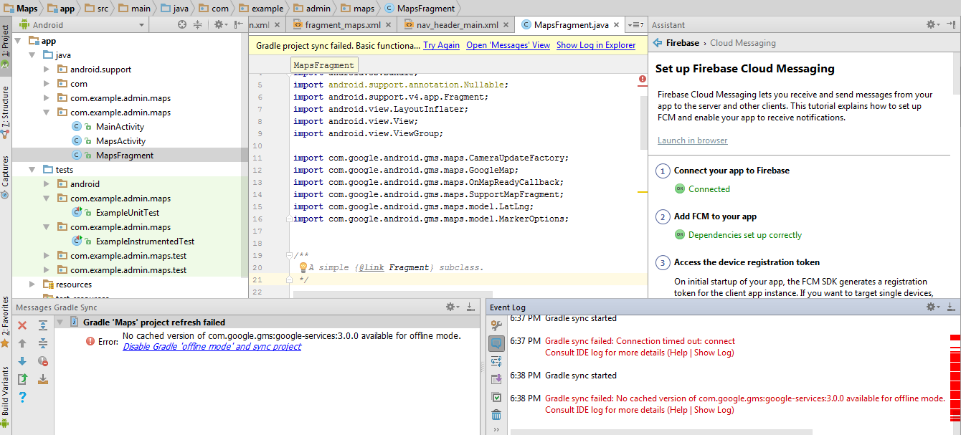Image resolution: width=961 pixels, height=435 pixels.
Task: Clear all Event Log entries with trash icon
Action: point(496,415)
